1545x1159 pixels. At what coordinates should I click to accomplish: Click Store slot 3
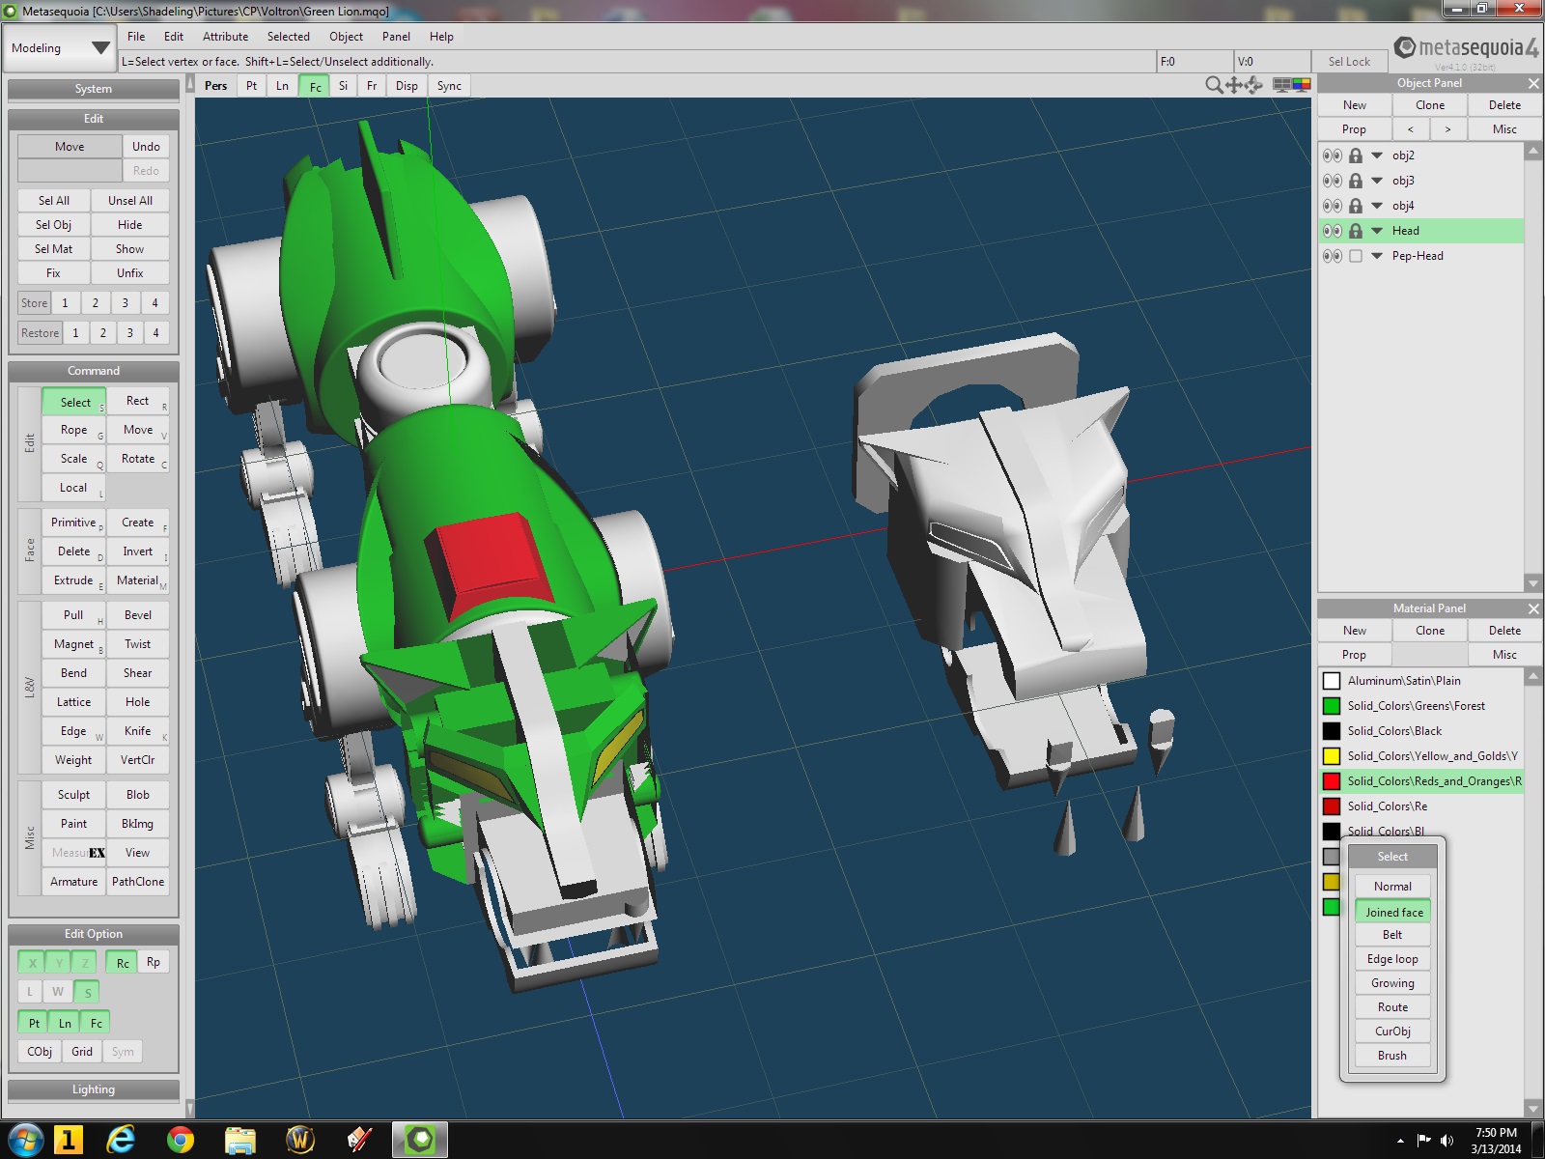[125, 303]
